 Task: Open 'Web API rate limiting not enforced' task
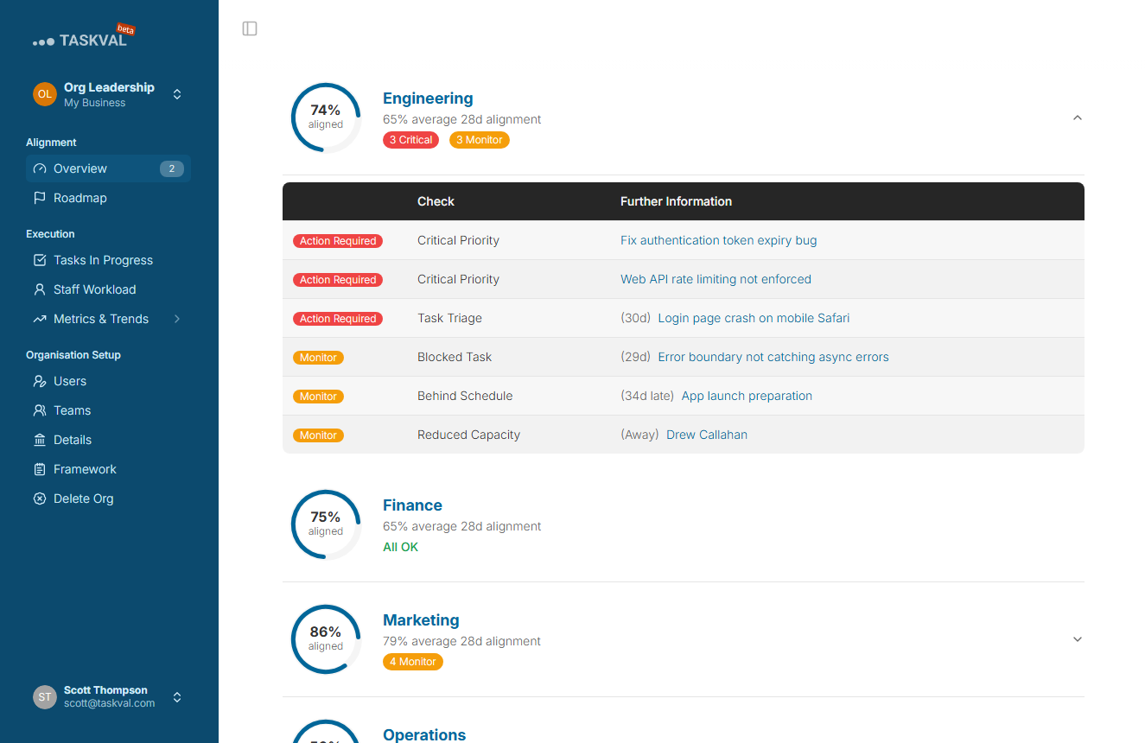716,279
